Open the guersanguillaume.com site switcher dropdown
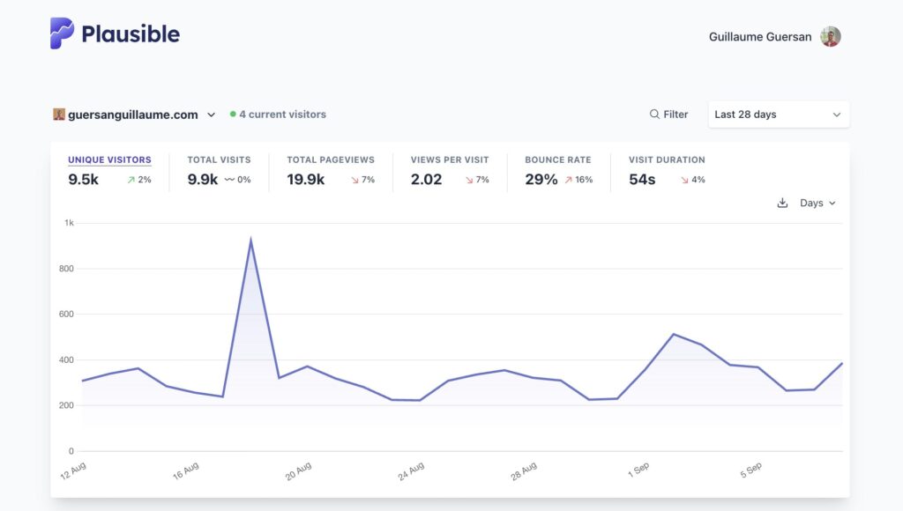903x511 pixels. click(211, 115)
